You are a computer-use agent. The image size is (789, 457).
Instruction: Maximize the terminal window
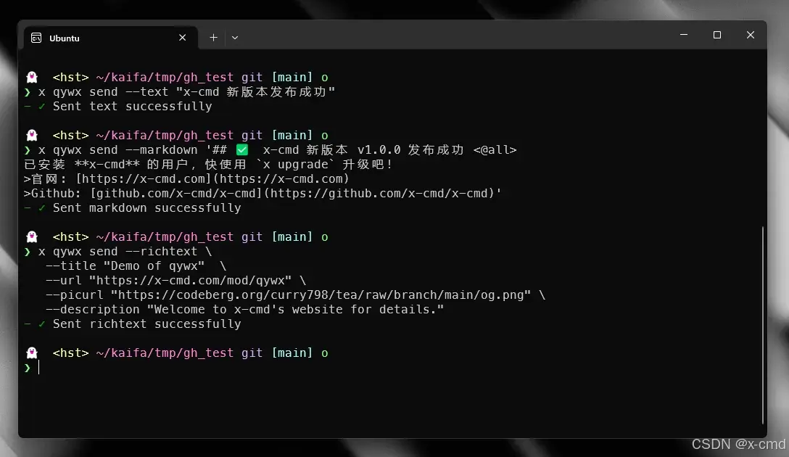tap(717, 35)
